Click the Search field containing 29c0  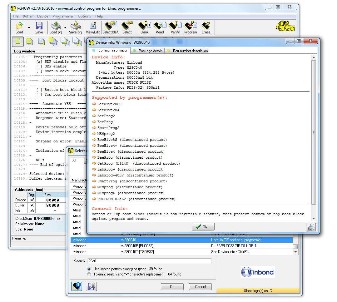[149, 261]
